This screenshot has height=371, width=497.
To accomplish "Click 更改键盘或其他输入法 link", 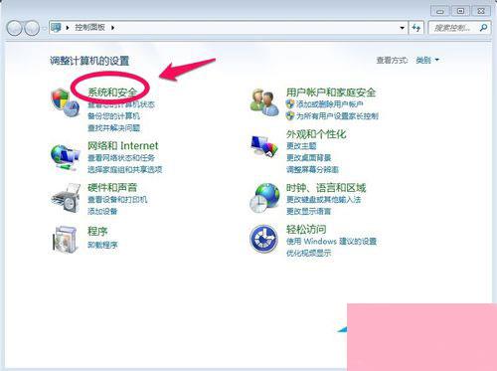I will coord(323,200).
